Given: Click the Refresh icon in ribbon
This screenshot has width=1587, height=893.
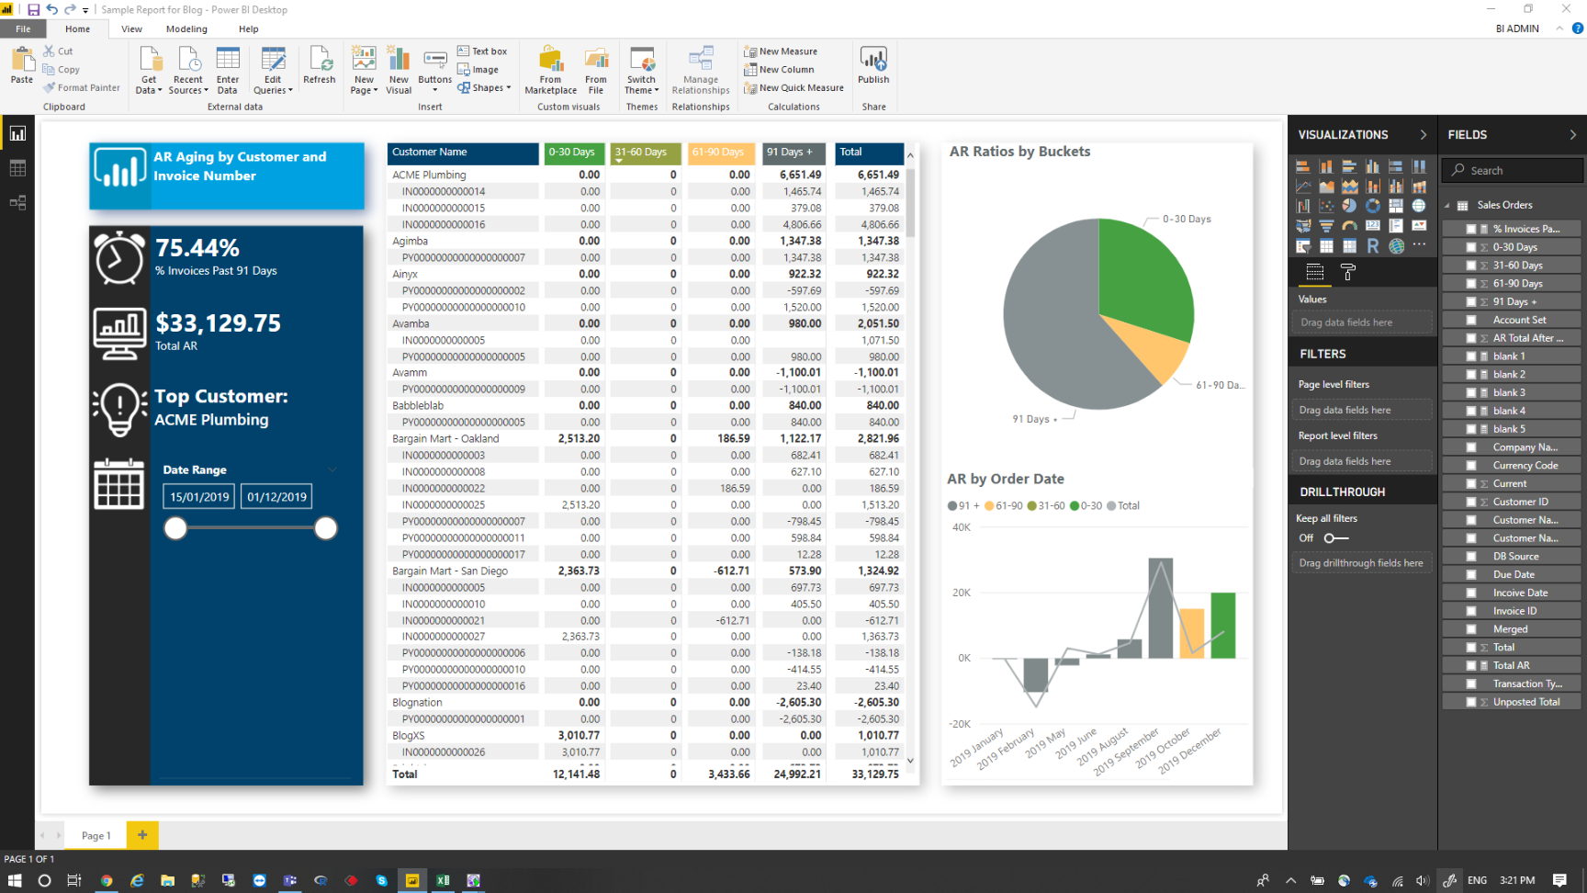Looking at the screenshot, I should click(x=320, y=64).
